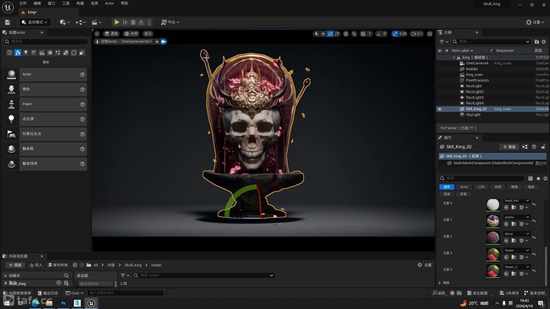Select Visual Effects category icon
This screenshot has width=550, height=309.
pos(58,53)
